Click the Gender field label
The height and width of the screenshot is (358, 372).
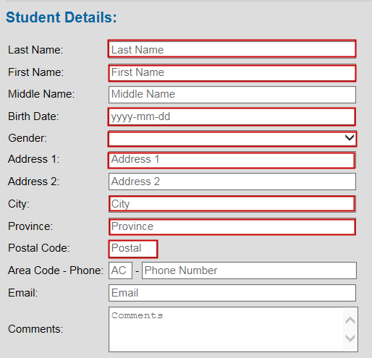click(x=28, y=138)
